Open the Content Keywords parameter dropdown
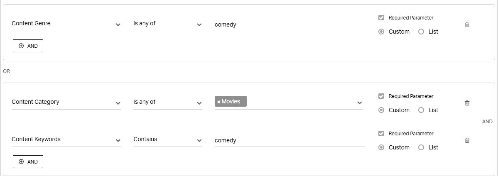This screenshot has width=498, height=176. pyautogui.click(x=66, y=140)
